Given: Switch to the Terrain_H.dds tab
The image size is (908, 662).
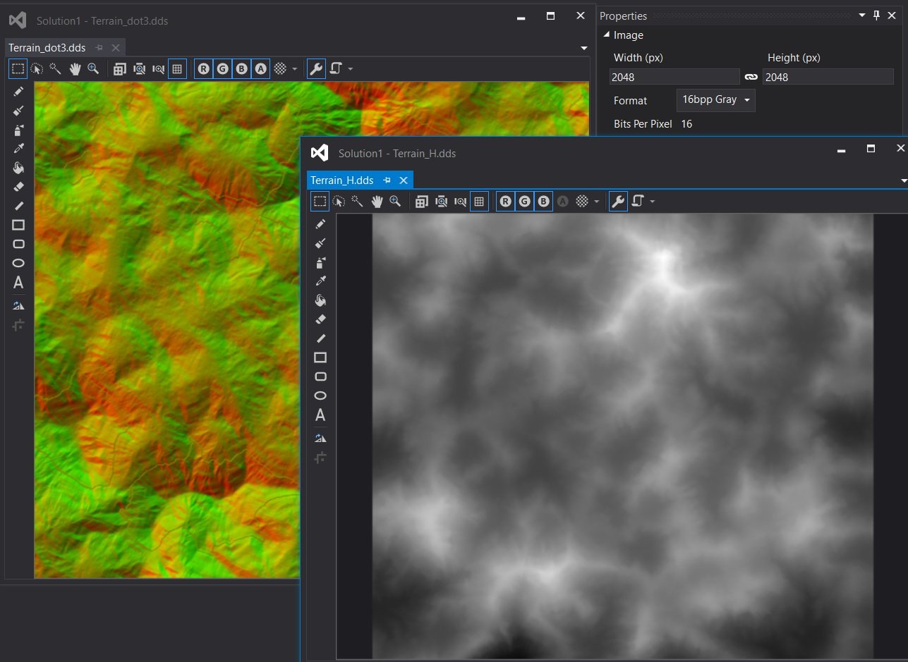Looking at the screenshot, I should (341, 180).
